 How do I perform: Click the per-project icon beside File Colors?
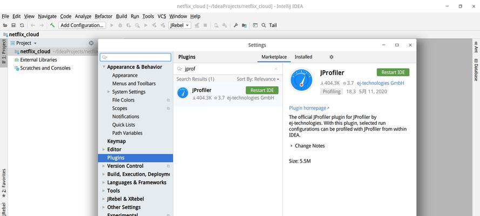click(x=168, y=100)
